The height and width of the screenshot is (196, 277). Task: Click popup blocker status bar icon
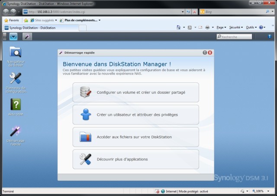(x=157, y=191)
